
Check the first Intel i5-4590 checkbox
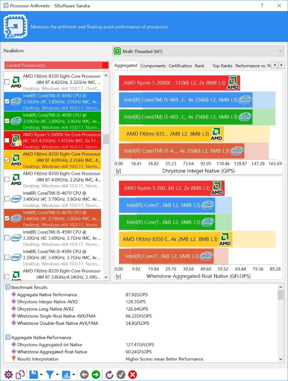7,238
